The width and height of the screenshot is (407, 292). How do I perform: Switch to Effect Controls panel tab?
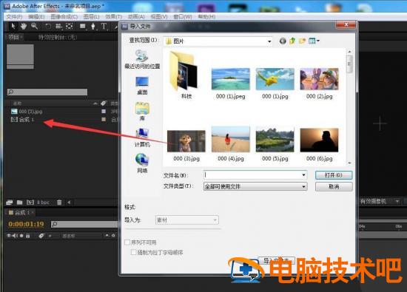58,38
